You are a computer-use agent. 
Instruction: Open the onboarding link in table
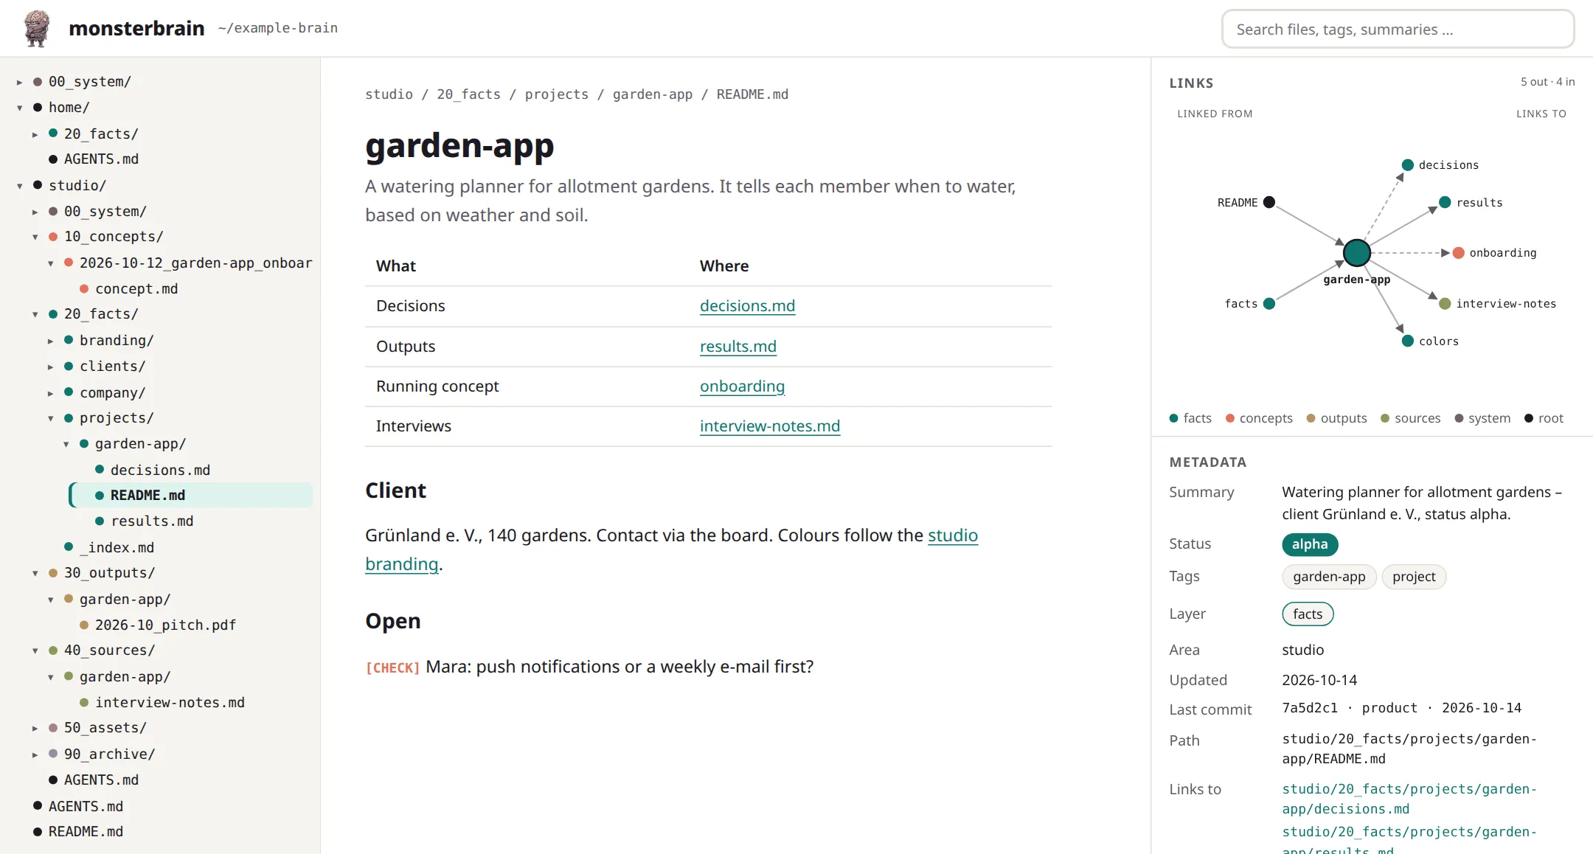pos(742,386)
